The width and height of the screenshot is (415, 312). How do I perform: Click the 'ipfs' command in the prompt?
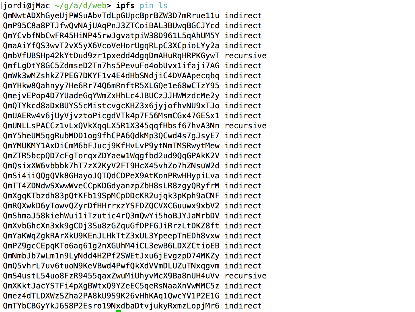coord(125,6)
